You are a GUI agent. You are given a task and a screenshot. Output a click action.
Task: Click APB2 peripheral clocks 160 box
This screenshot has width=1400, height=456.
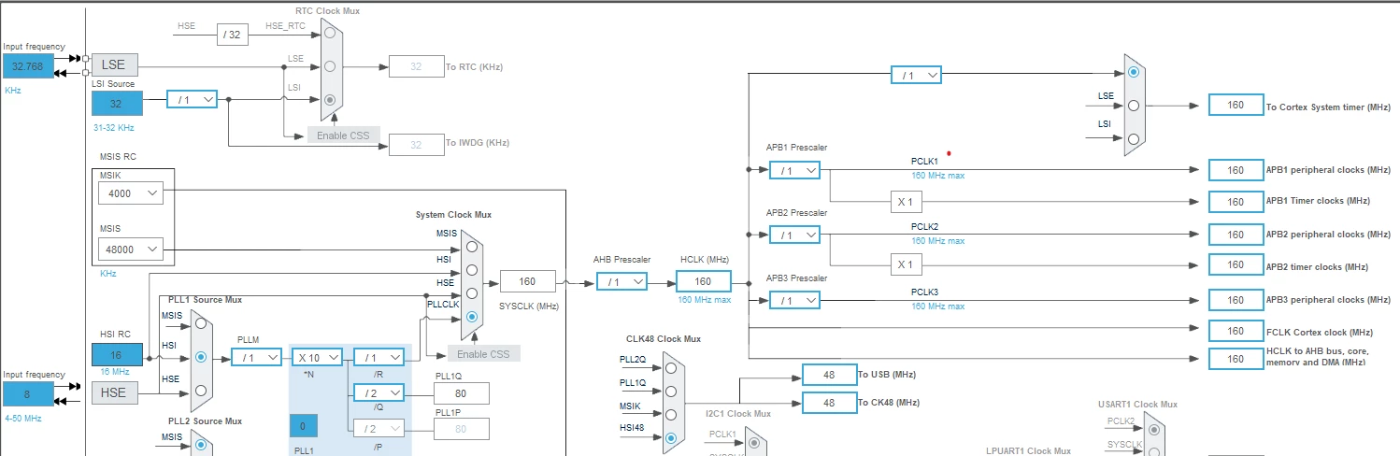coord(1236,235)
